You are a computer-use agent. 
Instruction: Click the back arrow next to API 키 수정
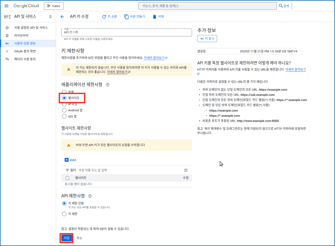[62, 17]
